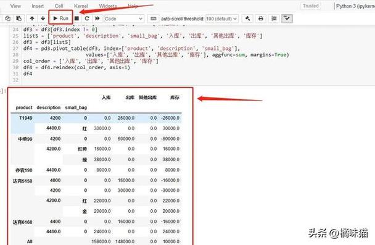375x245 pixels.
Task: Click the Trusted notebook button
Action: point(311,6)
